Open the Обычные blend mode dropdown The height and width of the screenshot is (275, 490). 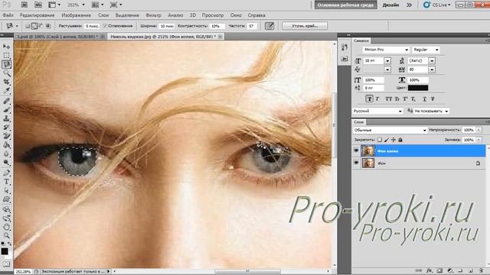coord(390,130)
